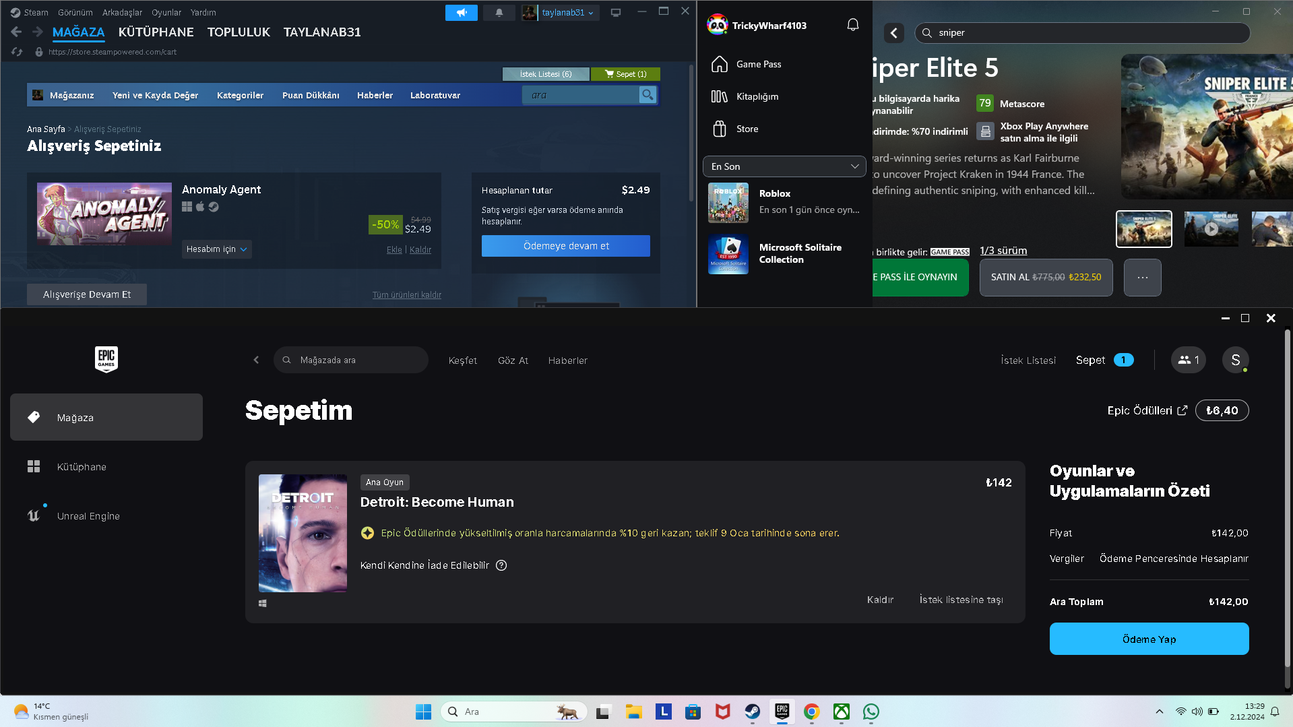Open Xbox app from the taskbar

(842, 712)
